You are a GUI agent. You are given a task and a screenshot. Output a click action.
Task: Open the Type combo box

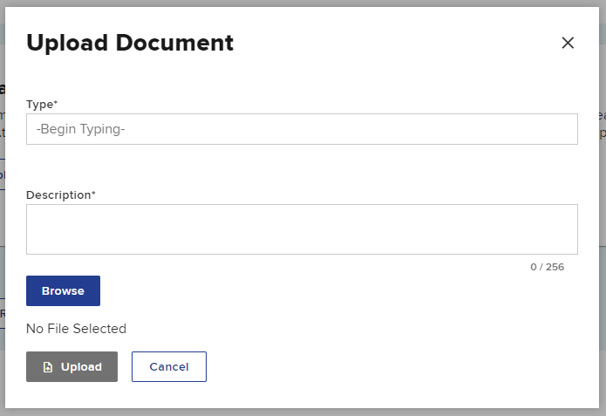[x=302, y=129]
